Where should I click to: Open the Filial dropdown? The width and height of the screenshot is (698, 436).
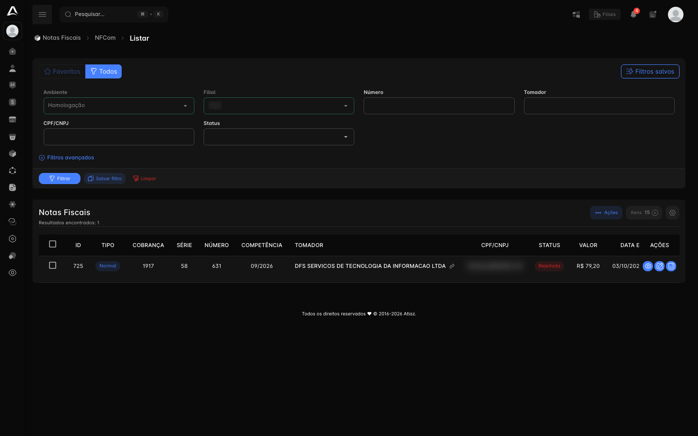pos(279,106)
